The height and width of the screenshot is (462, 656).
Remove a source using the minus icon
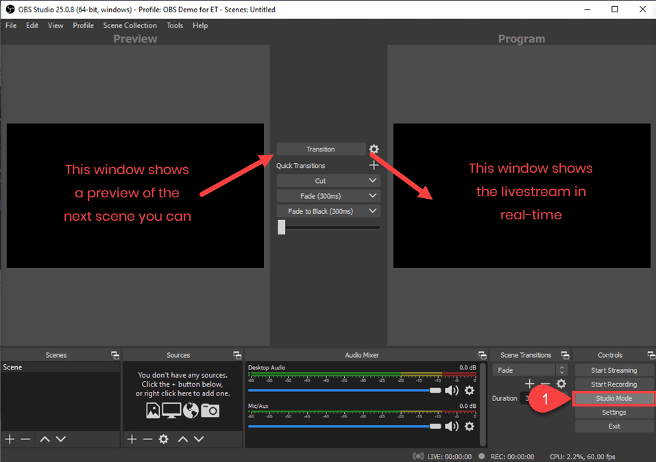click(147, 439)
